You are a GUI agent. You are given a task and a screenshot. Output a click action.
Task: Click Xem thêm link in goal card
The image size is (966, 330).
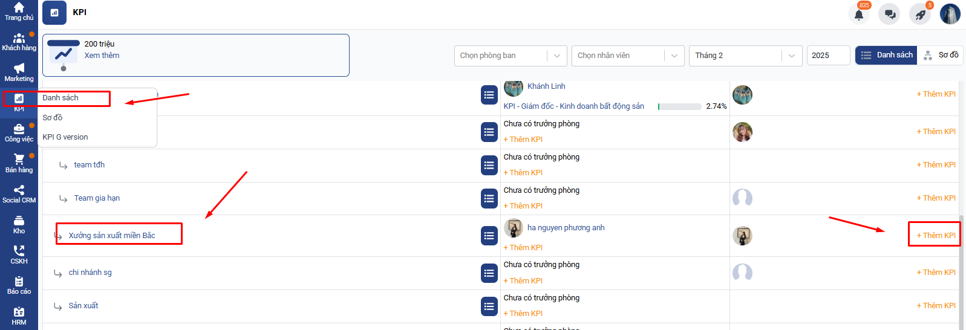(102, 56)
